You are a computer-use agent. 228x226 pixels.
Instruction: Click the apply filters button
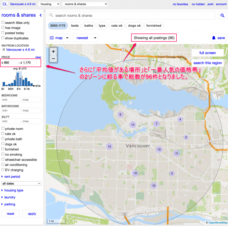click(32, 214)
